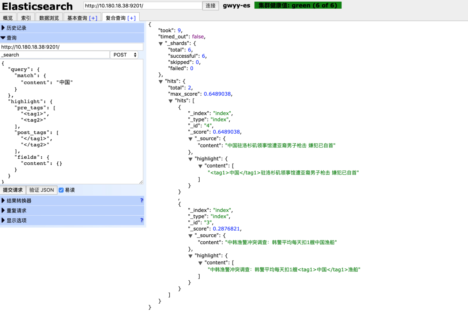The width and height of the screenshot is (468, 315).
Task: Collapse "highlight" of the _id 3 hit
Action: (190, 256)
